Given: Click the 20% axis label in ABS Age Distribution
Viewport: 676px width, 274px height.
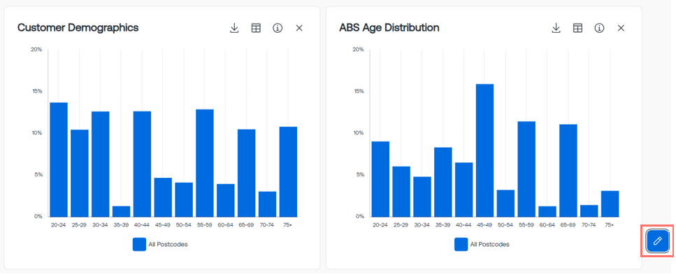Looking at the screenshot, I should 358,50.
